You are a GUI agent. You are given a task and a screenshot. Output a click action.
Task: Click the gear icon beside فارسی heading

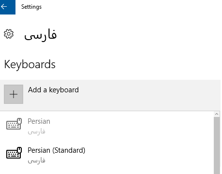tap(9, 34)
